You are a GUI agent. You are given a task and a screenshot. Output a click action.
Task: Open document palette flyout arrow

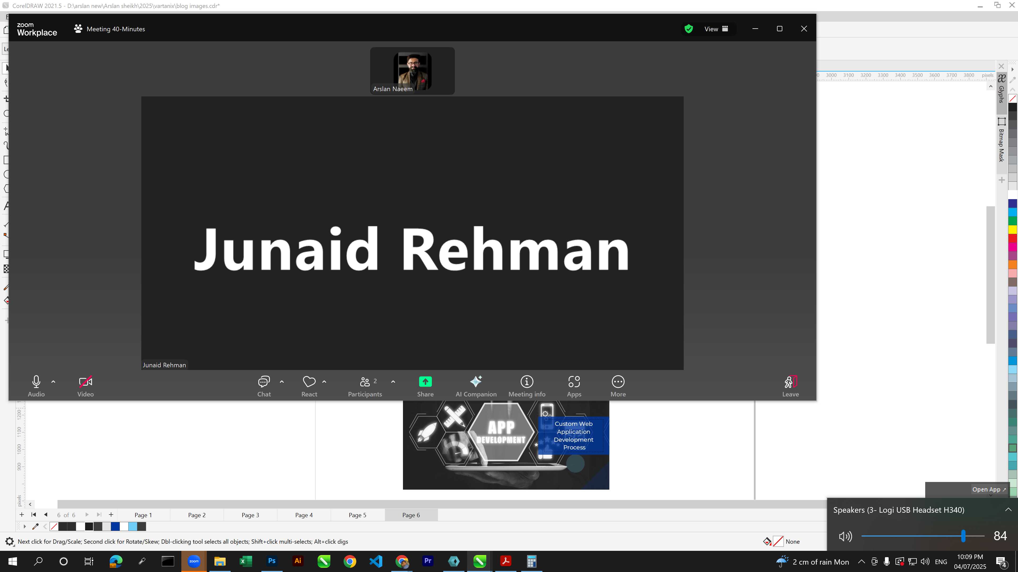[x=24, y=526]
